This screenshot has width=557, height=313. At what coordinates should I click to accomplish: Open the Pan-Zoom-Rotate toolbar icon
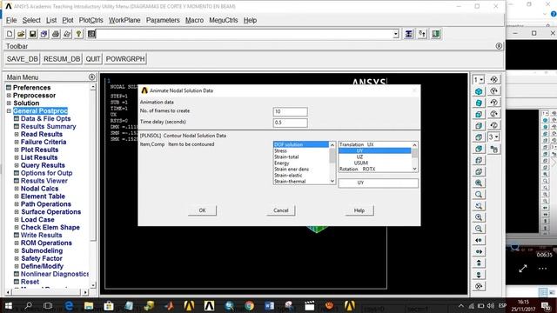point(44,34)
